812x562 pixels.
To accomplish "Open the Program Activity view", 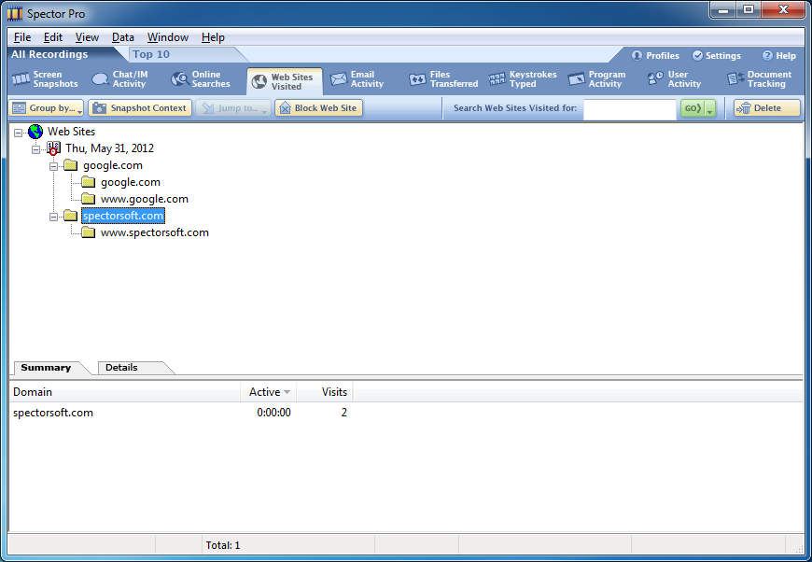I will click(596, 79).
